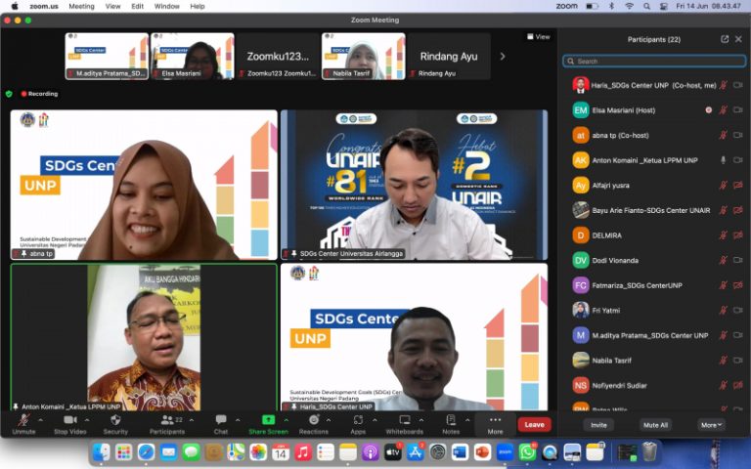Open WhatsApp in the Dock
The height and width of the screenshot is (469, 751).
pos(527,452)
